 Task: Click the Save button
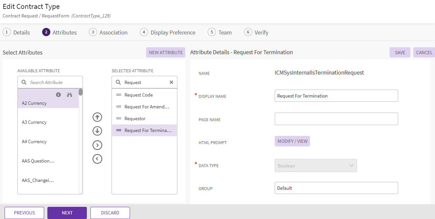[x=400, y=53]
